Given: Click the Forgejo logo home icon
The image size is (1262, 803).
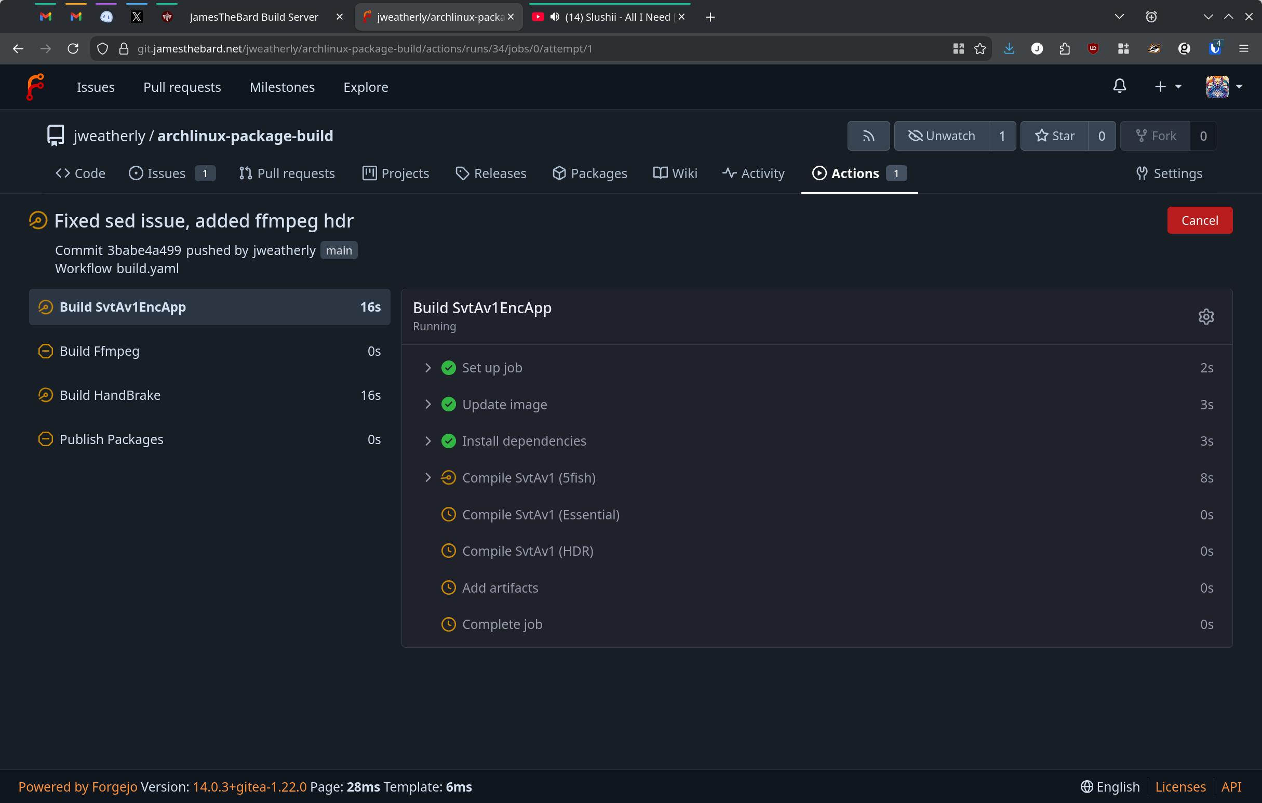Looking at the screenshot, I should [35, 87].
